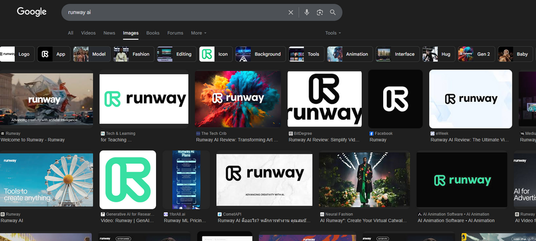Click 'Runway ML Pricin...' result title
The width and height of the screenshot is (536, 241).
click(x=185, y=221)
